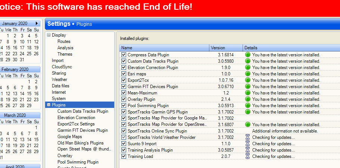340x168 pixels.
Task: Toggle Overlay Plugin checkbox
Action: pos(124,99)
